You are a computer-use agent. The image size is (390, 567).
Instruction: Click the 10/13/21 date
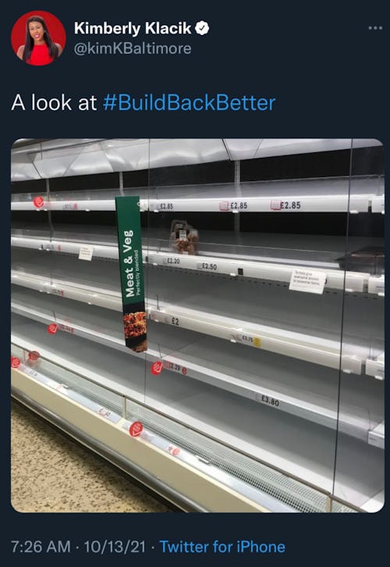point(115,547)
